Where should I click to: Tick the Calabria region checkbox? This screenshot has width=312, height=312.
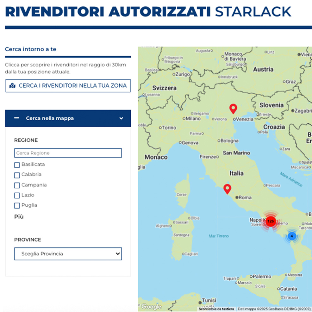(x=17, y=175)
